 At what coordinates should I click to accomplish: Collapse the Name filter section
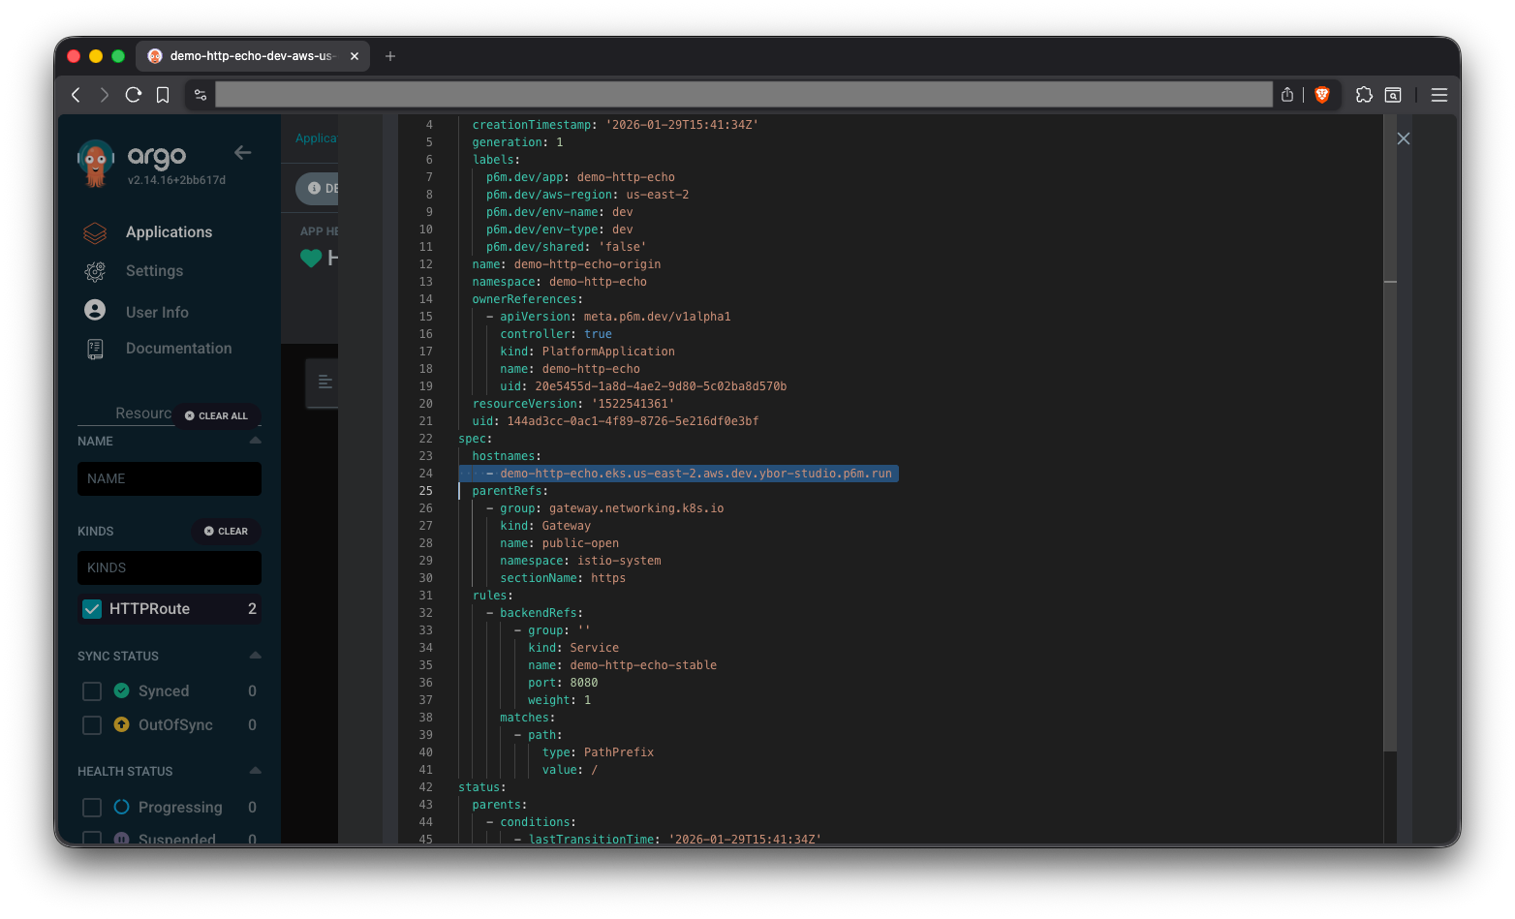255,441
